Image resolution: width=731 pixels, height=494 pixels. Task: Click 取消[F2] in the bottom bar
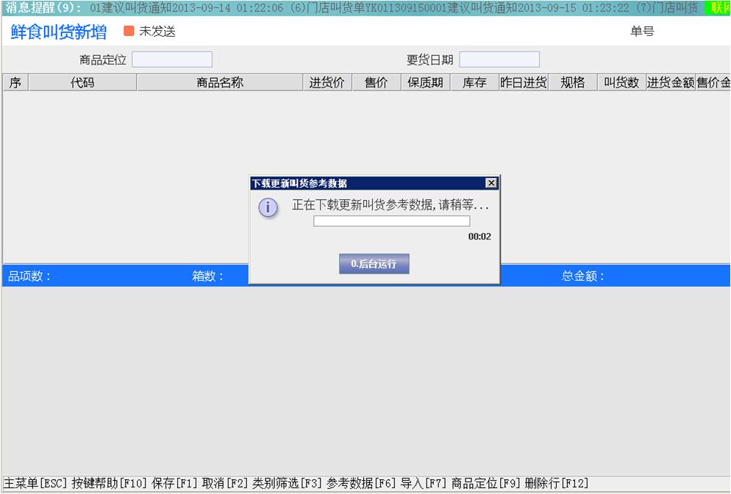pyautogui.click(x=225, y=483)
